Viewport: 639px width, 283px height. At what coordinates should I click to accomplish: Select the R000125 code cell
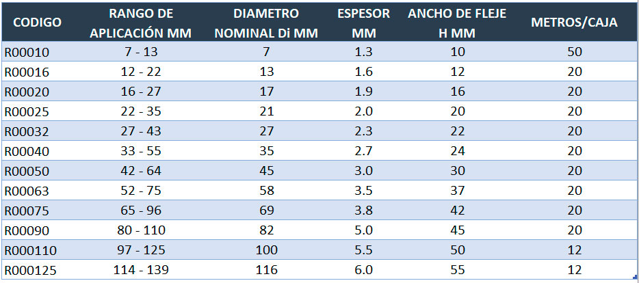(30, 270)
